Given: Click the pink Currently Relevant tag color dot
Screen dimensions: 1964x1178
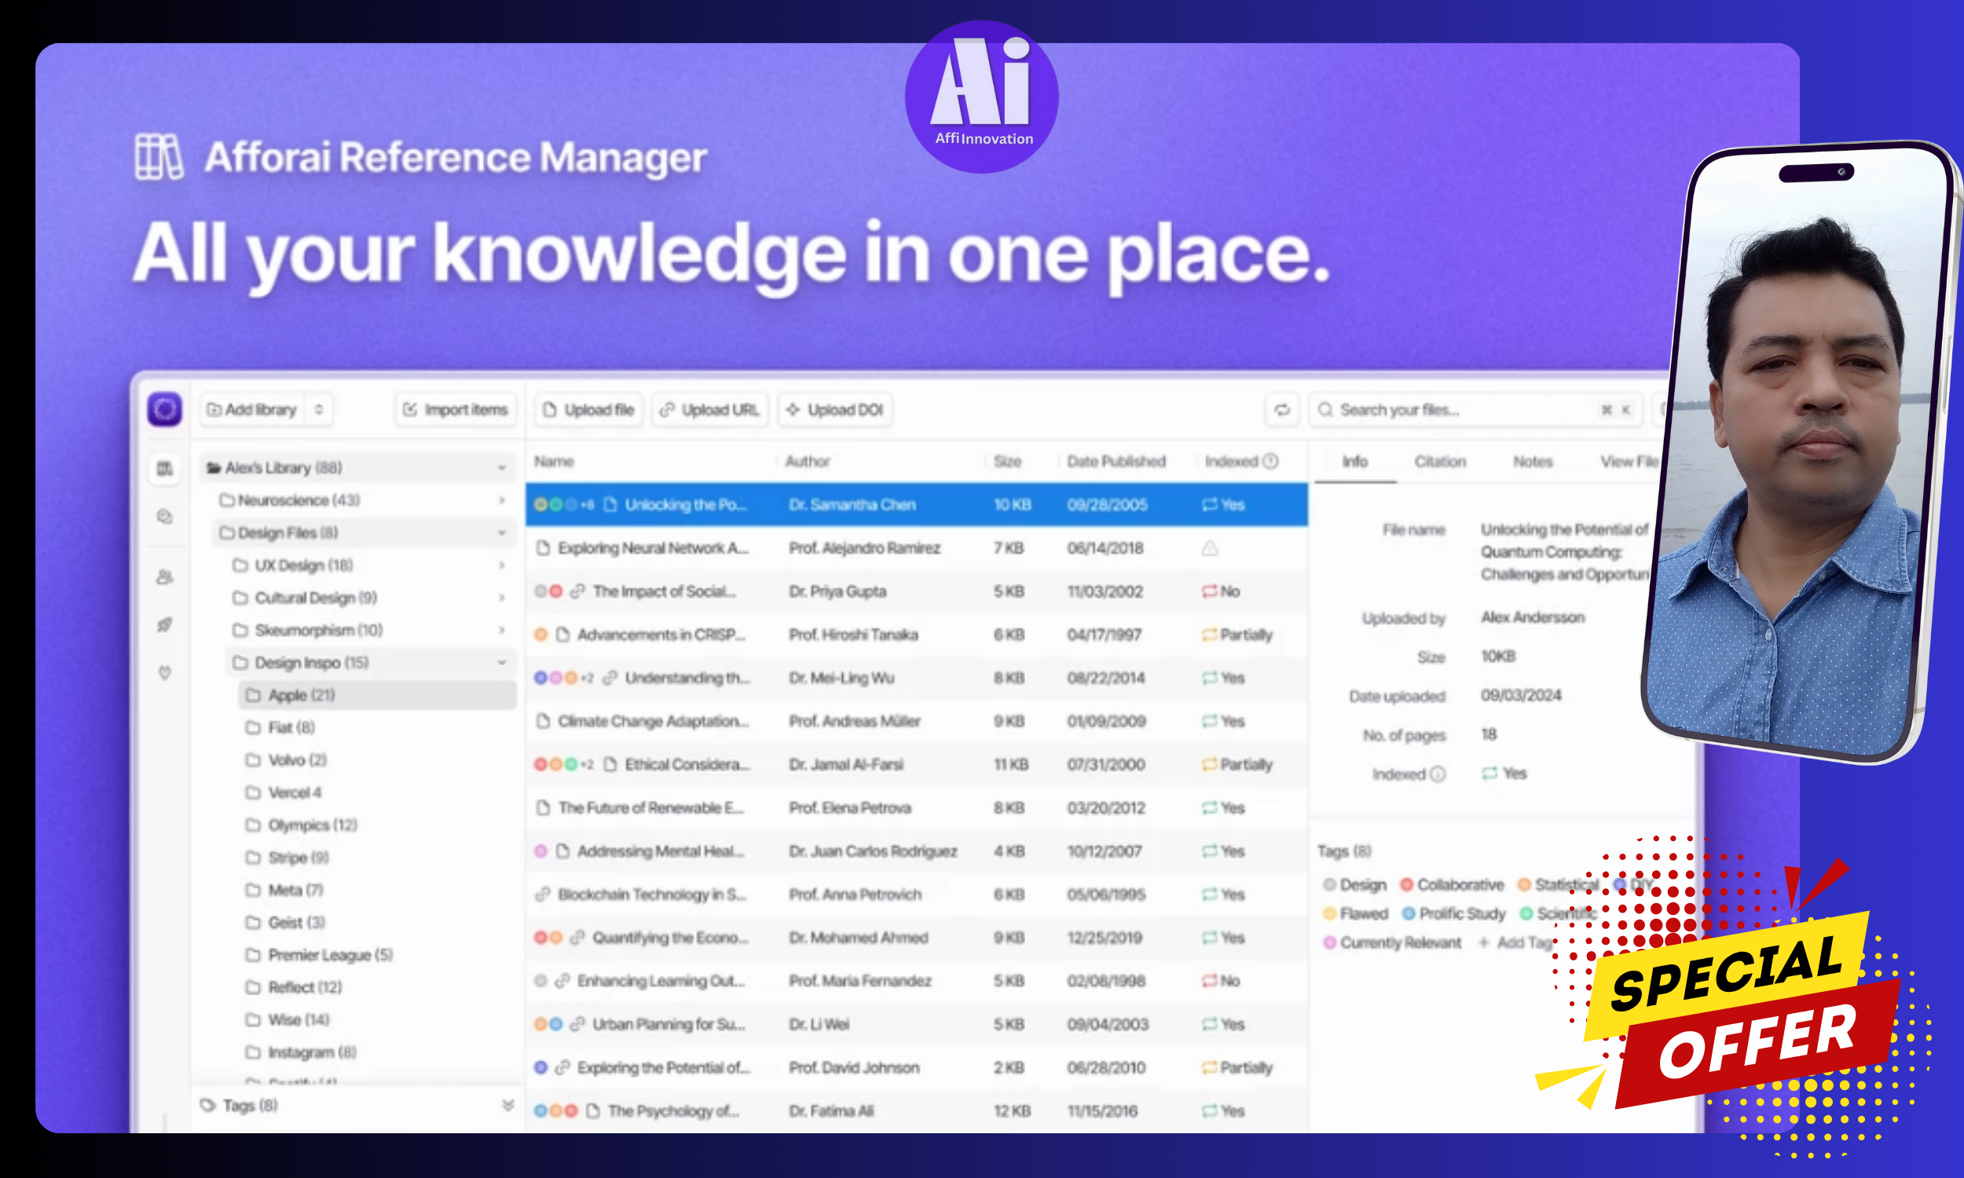Looking at the screenshot, I should point(1331,943).
